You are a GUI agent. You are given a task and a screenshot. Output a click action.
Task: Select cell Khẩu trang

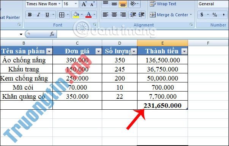26,69
